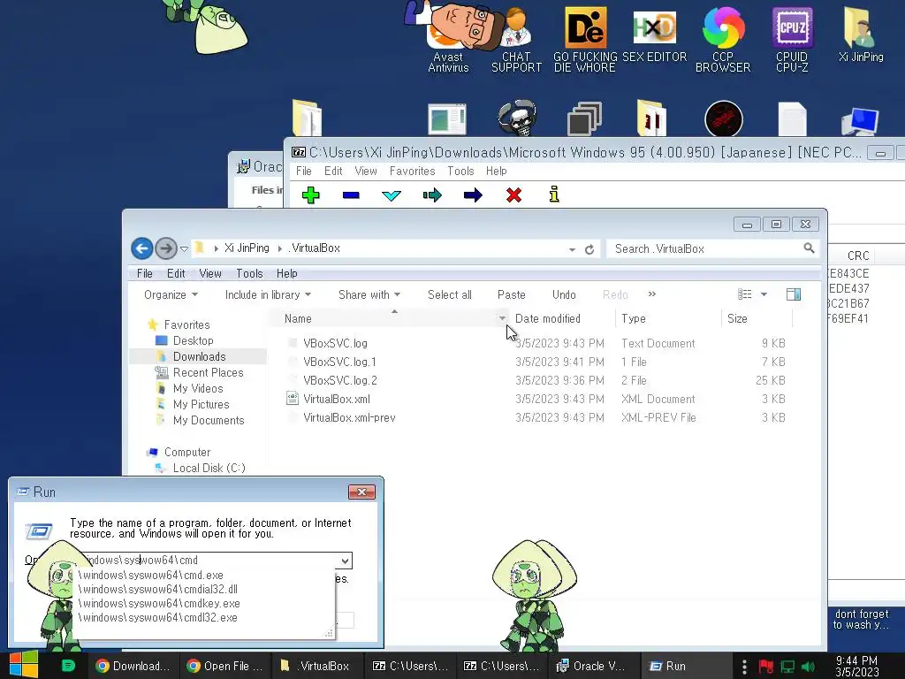Click the green chat icon on taskbar
905x679 pixels.
68,665
